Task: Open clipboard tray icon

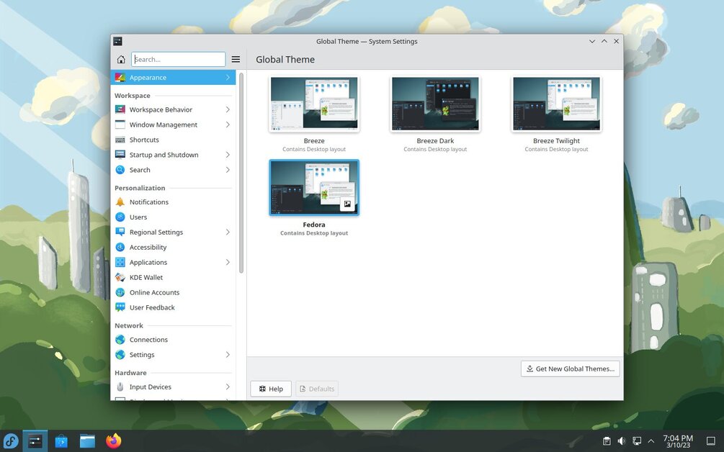Action: pyautogui.click(x=607, y=441)
